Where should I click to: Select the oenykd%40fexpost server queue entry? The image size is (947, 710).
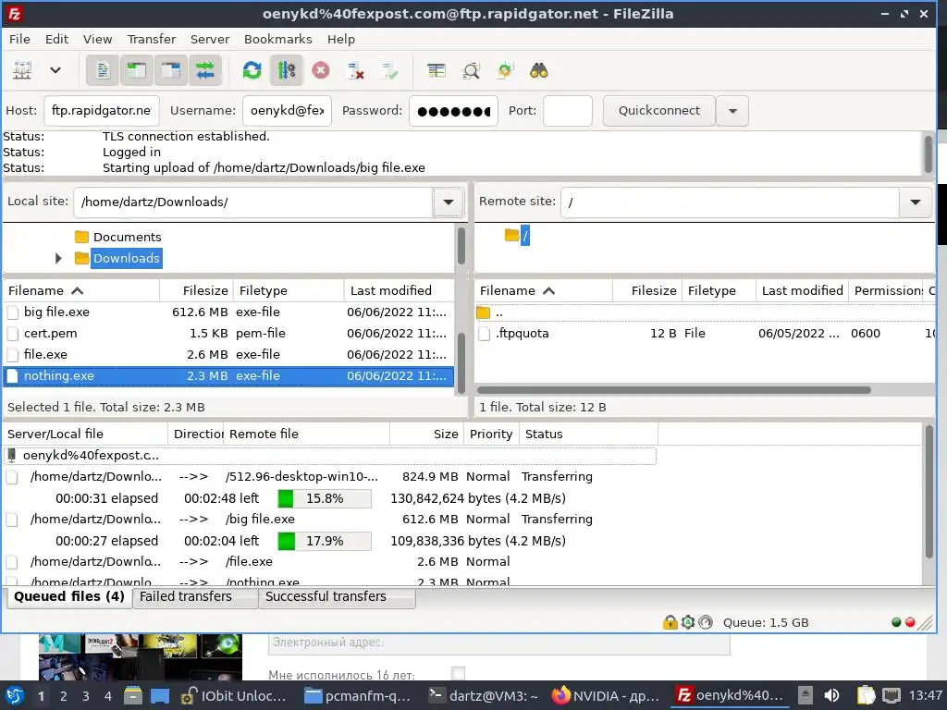[x=329, y=456]
